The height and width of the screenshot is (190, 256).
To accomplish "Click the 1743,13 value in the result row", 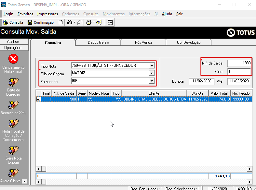I will pyautogui.click(x=220, y=99).
